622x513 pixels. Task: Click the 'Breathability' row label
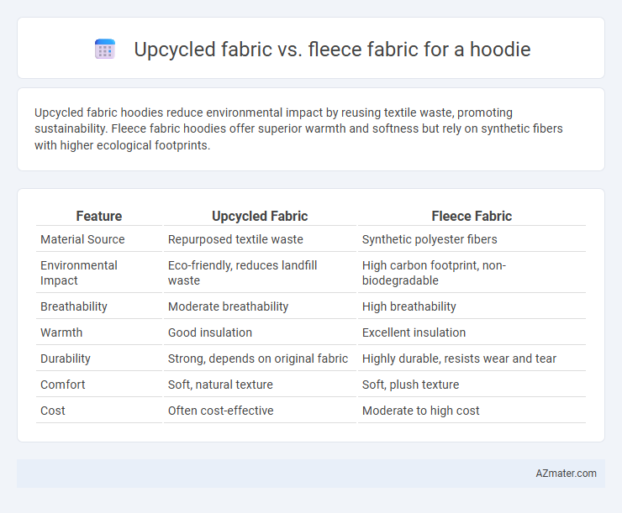74,306
